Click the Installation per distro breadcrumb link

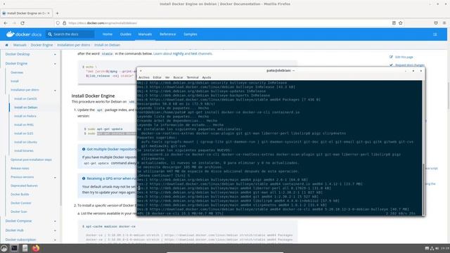[x=73, y=45]
